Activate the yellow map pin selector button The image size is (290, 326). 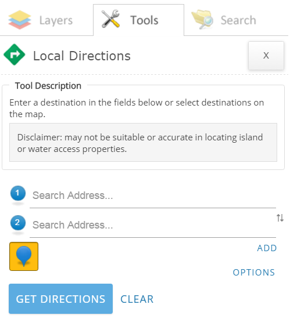click(24, 256)
